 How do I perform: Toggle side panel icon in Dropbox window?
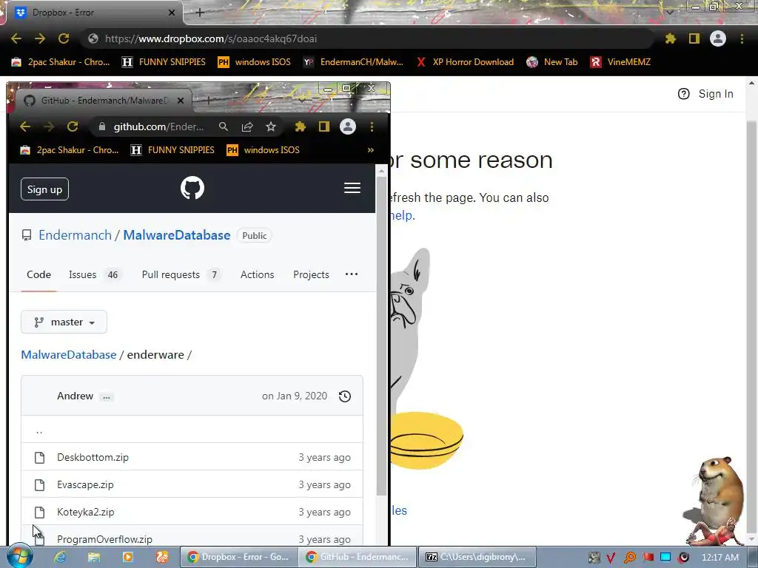coord(694,38)
